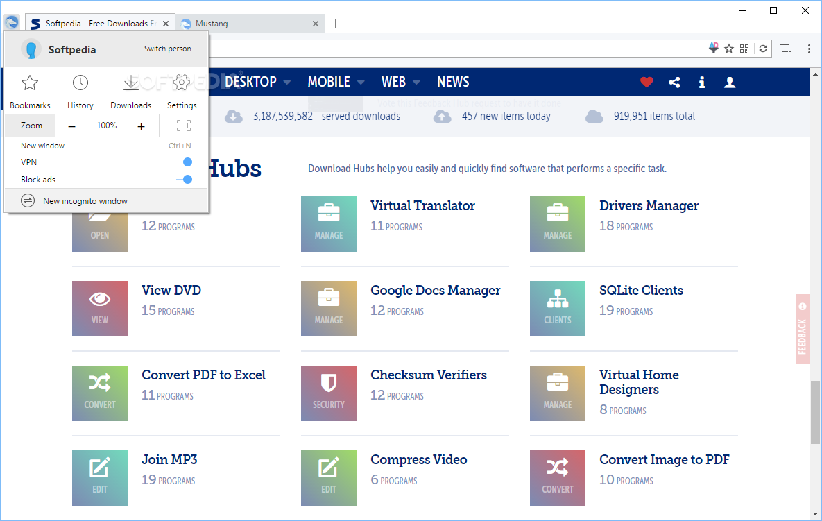The width and height of the screenshot is (822, 521).
Task: Open the View DVD eye tile
Action: click(100, 308)
